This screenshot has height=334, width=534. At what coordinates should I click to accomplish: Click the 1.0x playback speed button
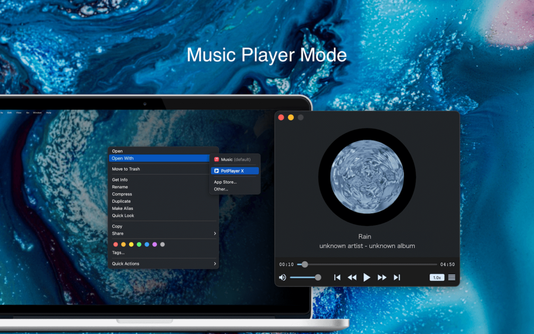point(436,277)
